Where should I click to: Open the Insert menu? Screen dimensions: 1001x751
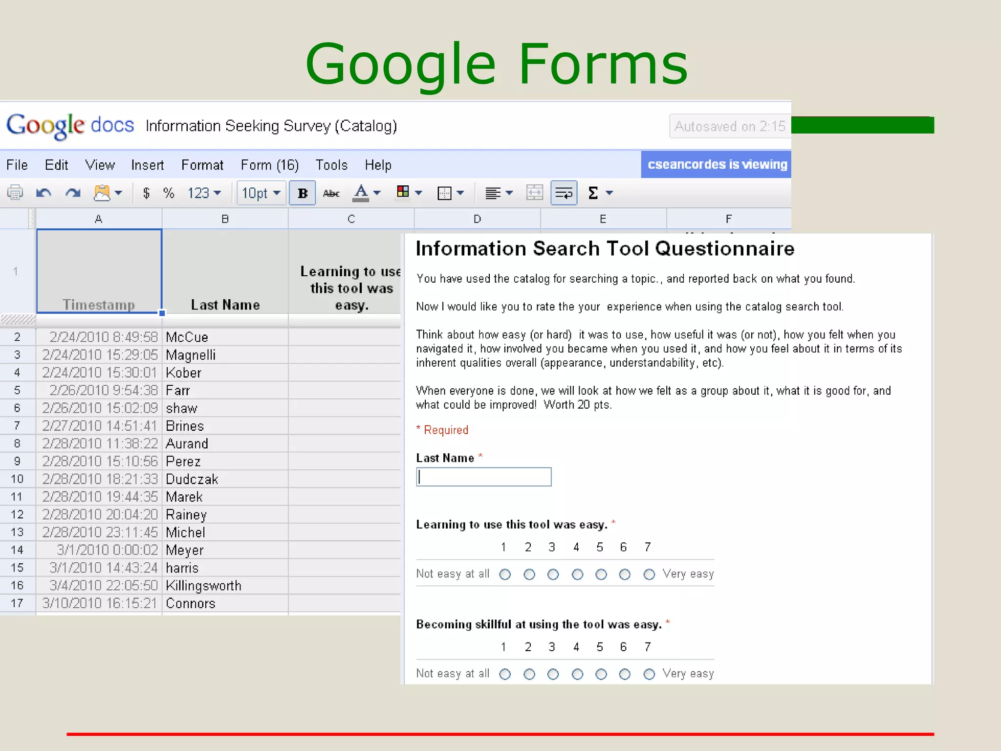pos(147,165)
